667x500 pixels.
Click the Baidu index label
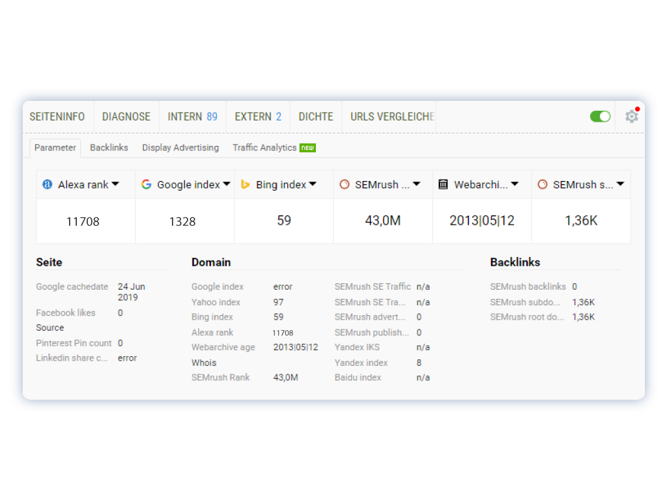(358, 378)
